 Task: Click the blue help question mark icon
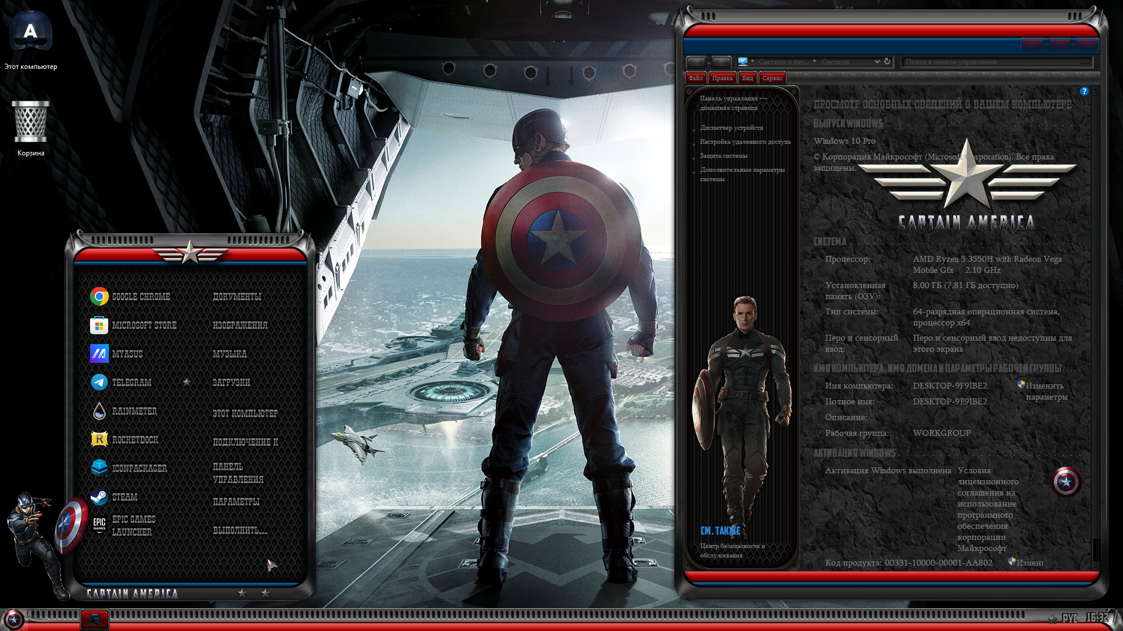[x=1084, y=91]
